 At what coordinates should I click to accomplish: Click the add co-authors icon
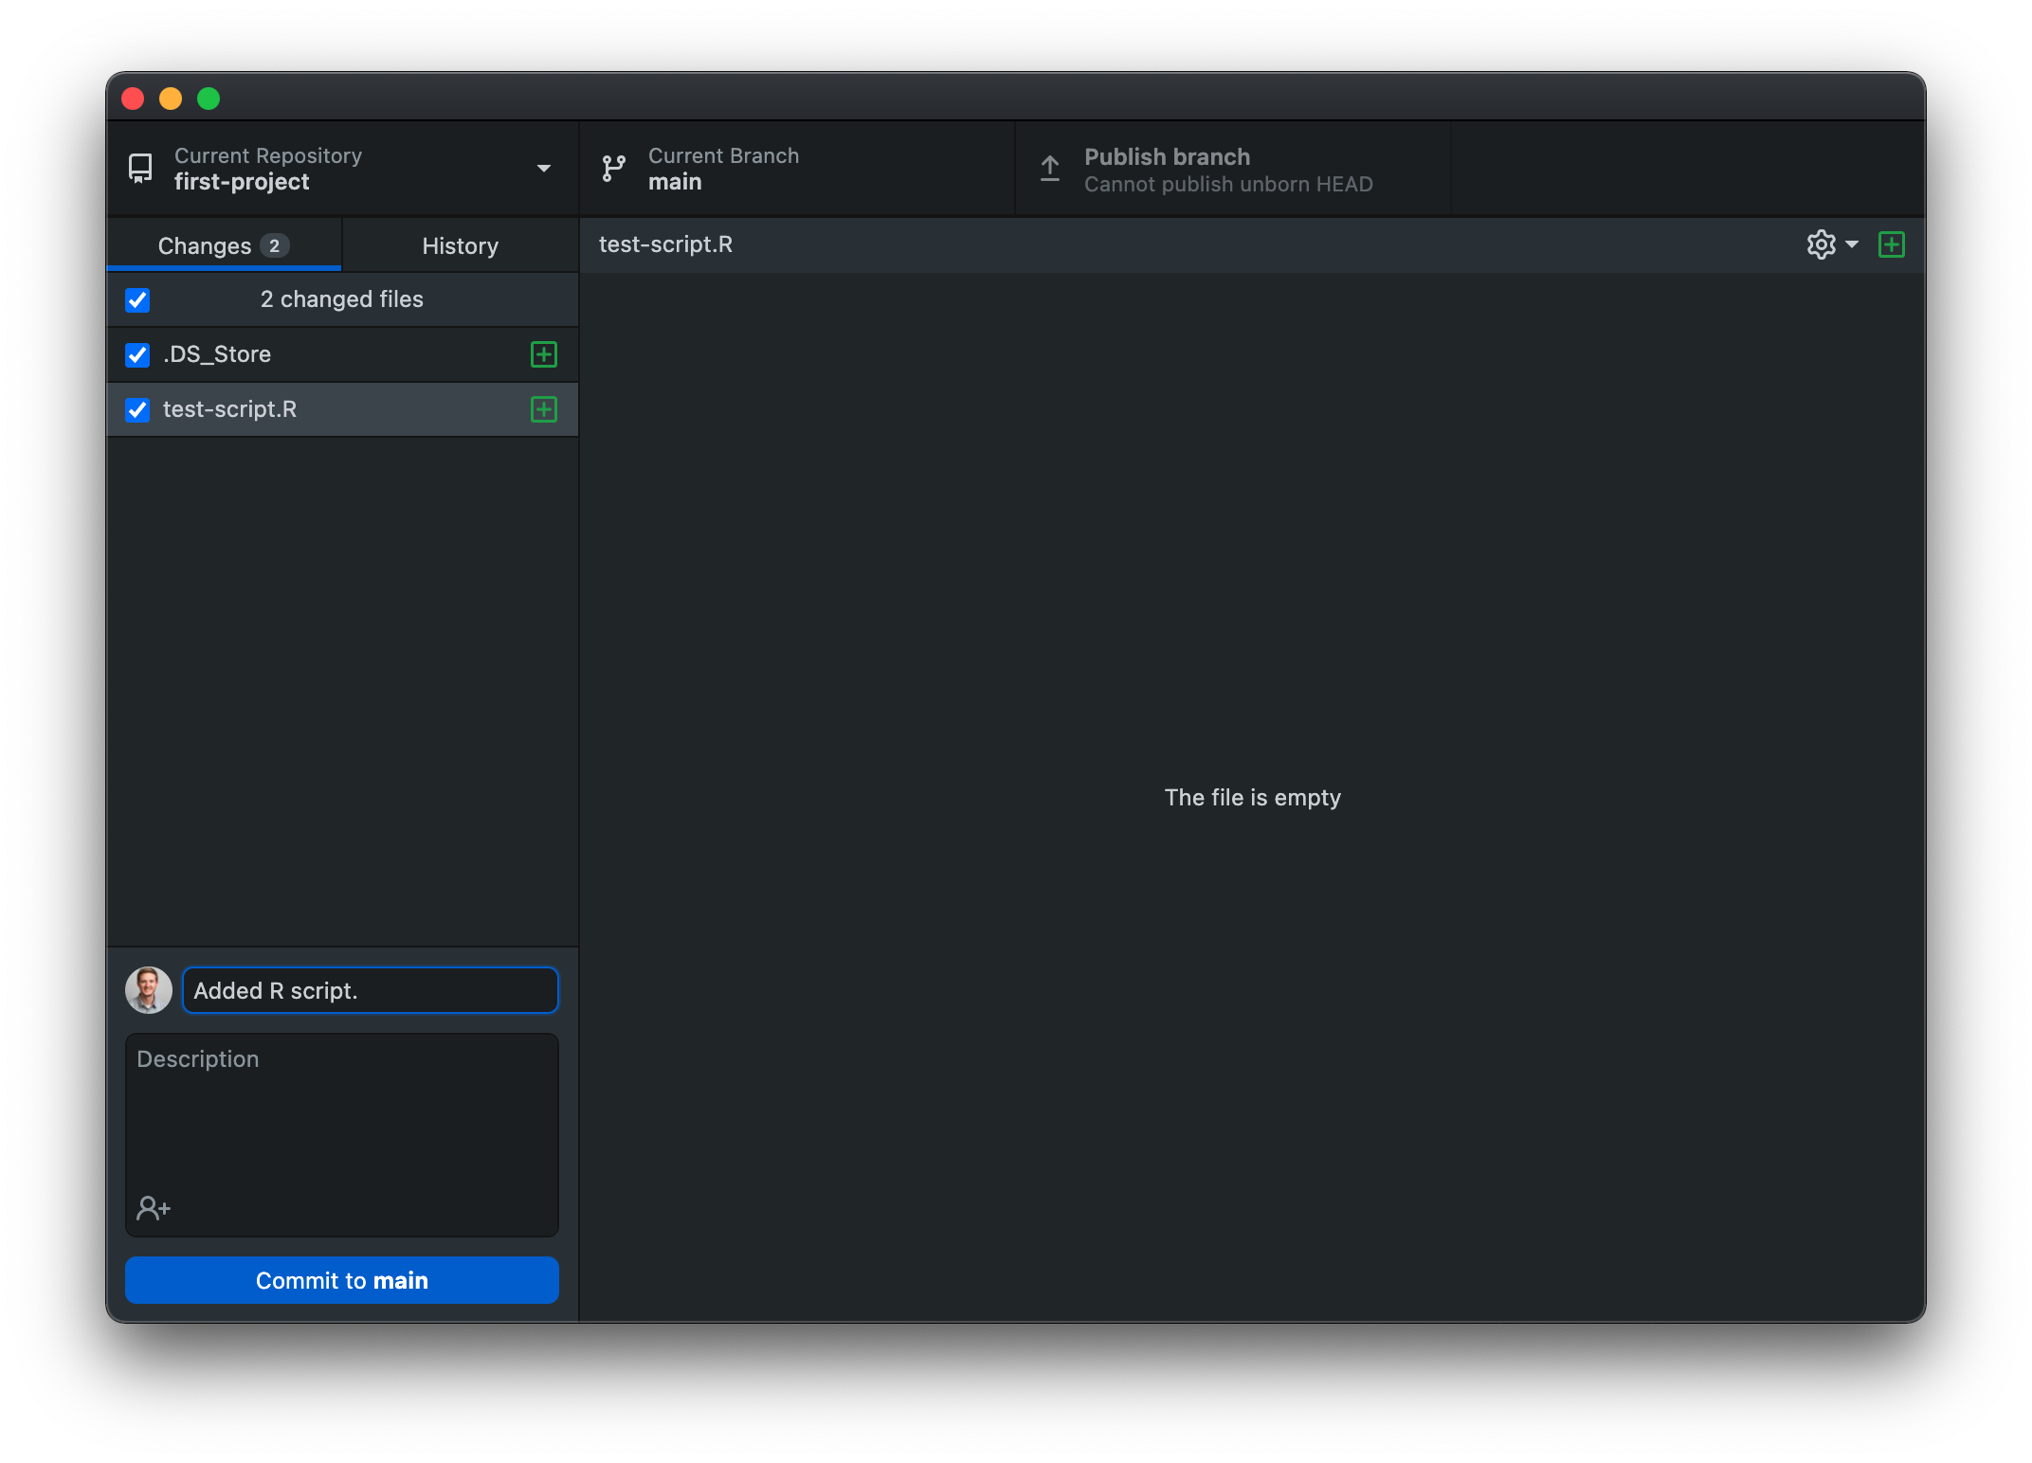pos(154,1207)
